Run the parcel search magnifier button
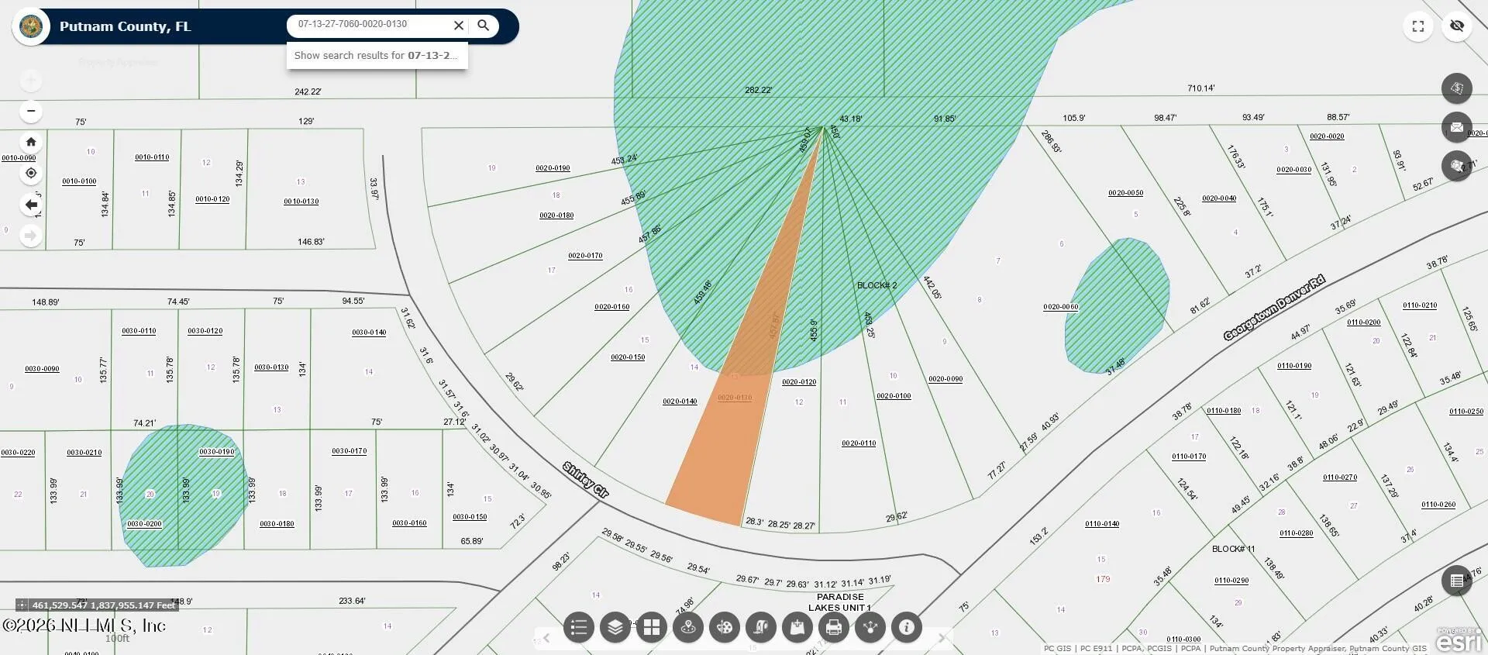Viewport: 1488px width, 655px height. click(x=484, y=26)
